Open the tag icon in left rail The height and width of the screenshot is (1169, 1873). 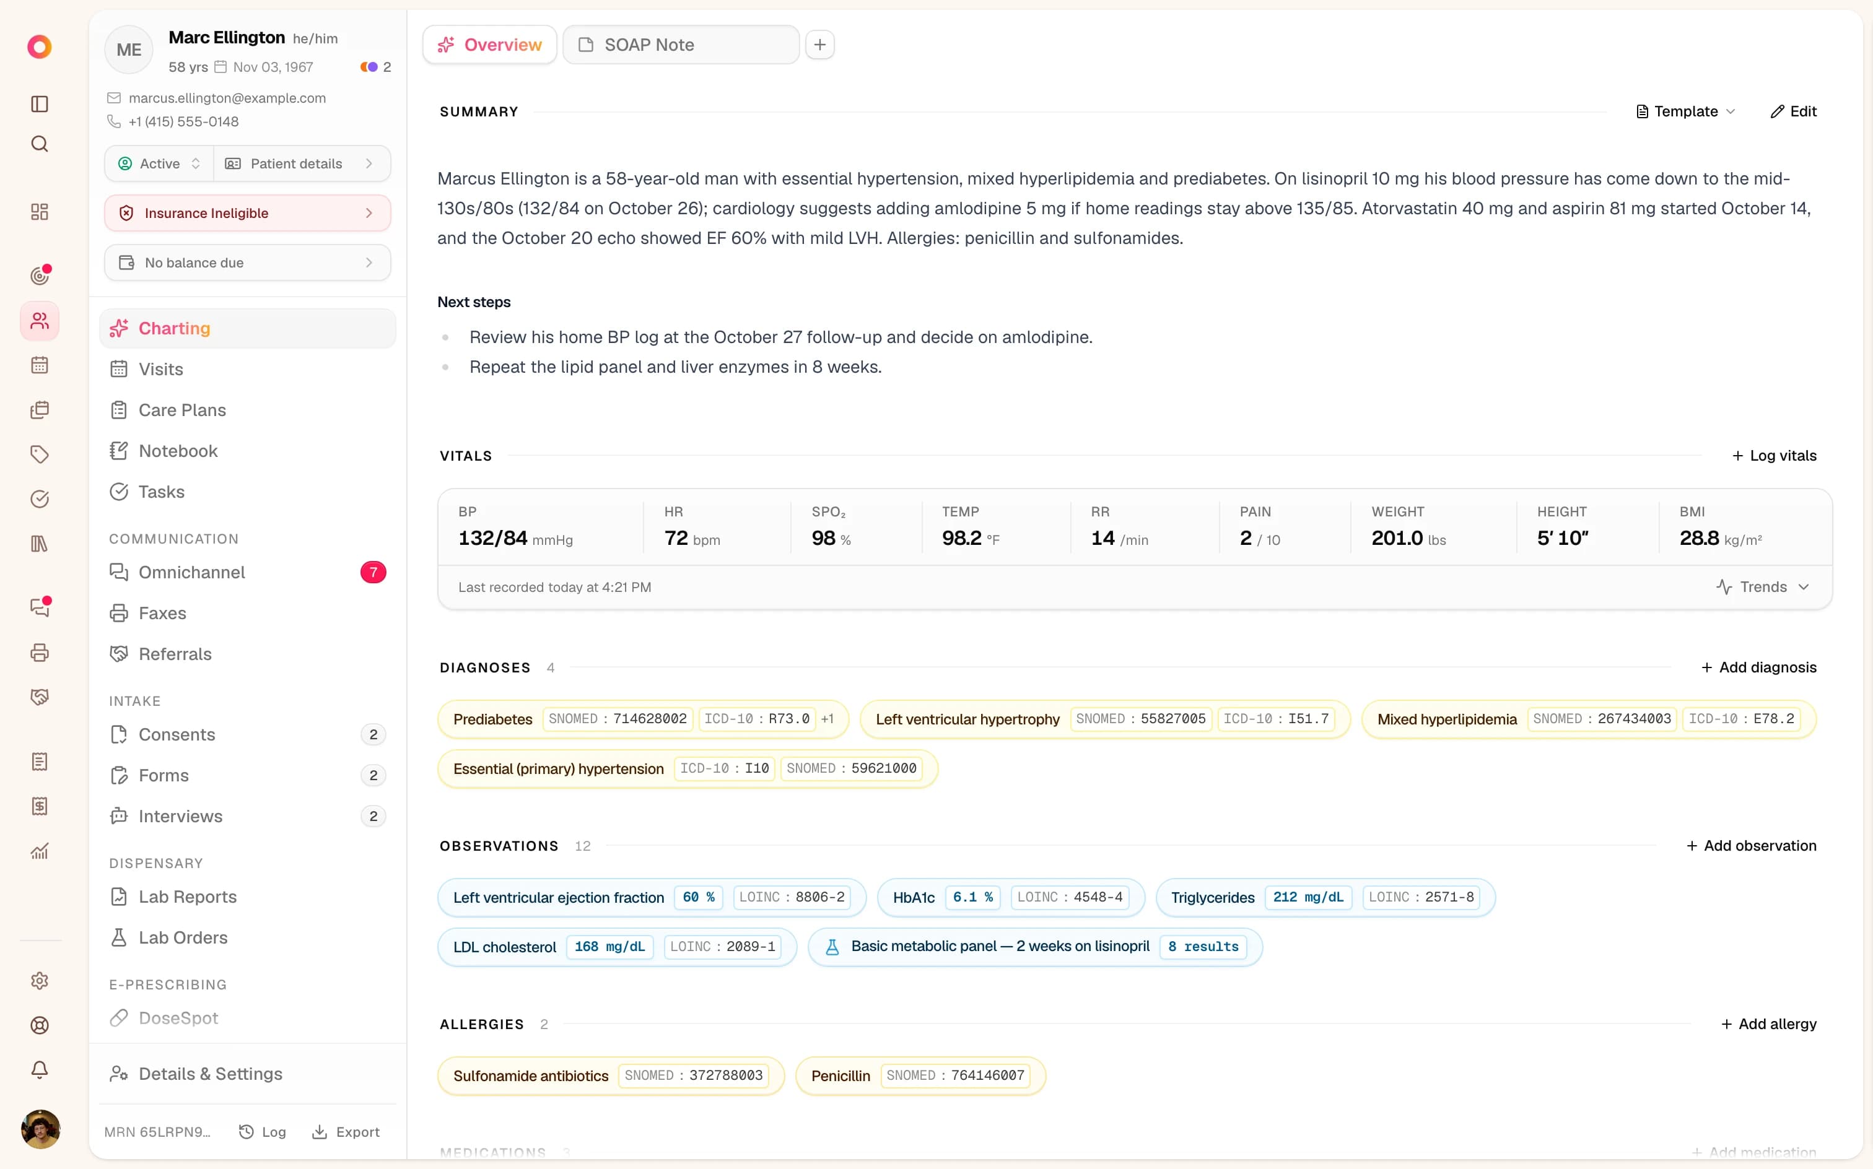tap(40, 454)
